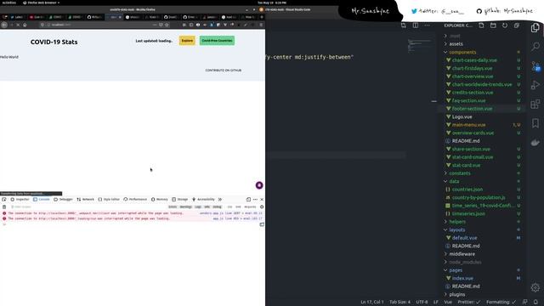Screen dimensions: 544x306
Task: Collapse the components folder
Action: pos(462,52)
